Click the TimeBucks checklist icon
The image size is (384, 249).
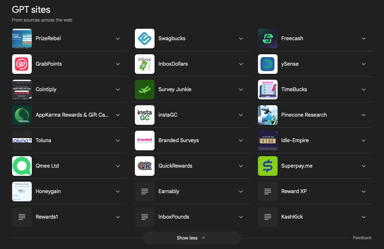click(x=268, y=90)
